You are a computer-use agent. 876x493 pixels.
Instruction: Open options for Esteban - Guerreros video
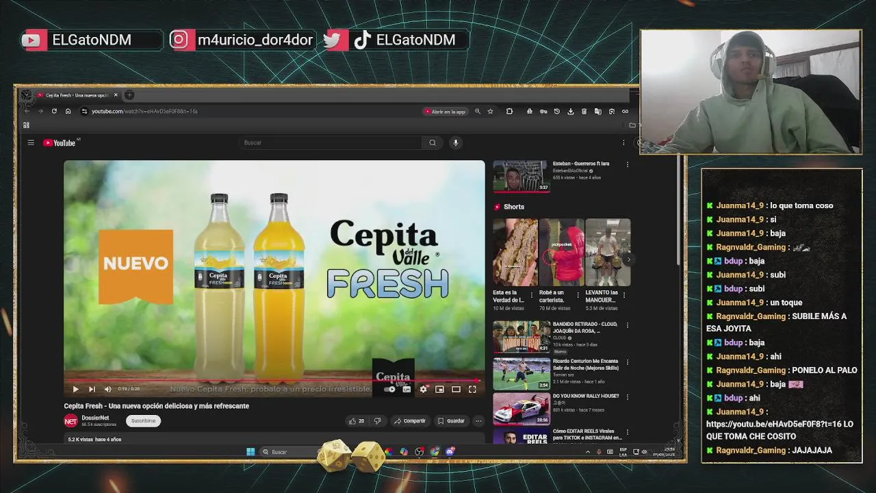pyautogui.click(x=627, y=164)
